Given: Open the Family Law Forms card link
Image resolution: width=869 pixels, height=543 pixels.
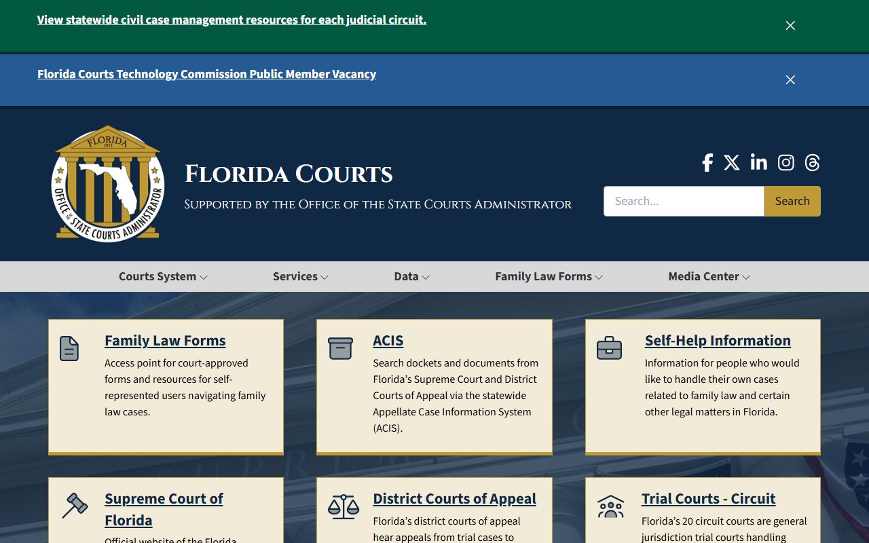Looking at the screenshot, I should pyautogui.click(x=165, y=341).
